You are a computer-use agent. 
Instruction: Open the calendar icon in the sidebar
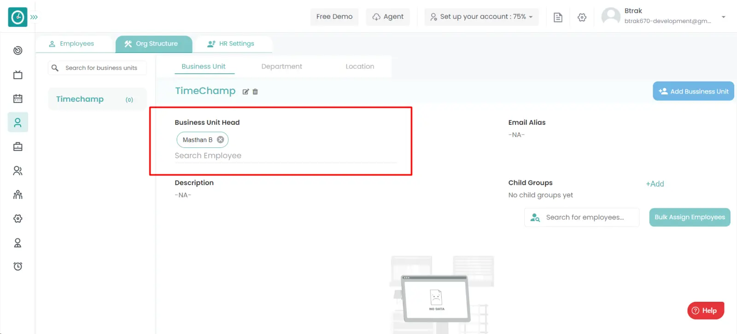[18, 98]
